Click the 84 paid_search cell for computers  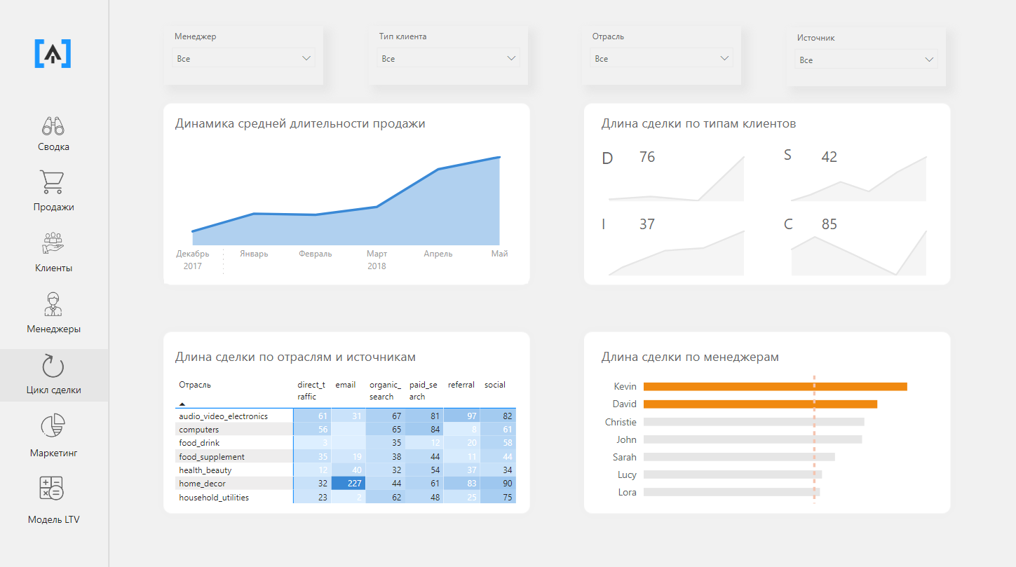pyautogui.click(x=425, y=430)
